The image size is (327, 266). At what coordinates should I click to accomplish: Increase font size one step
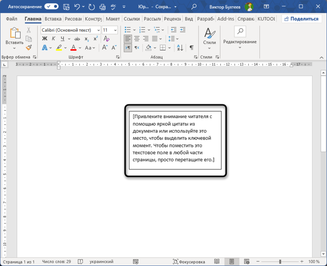(x=105, y=47)
